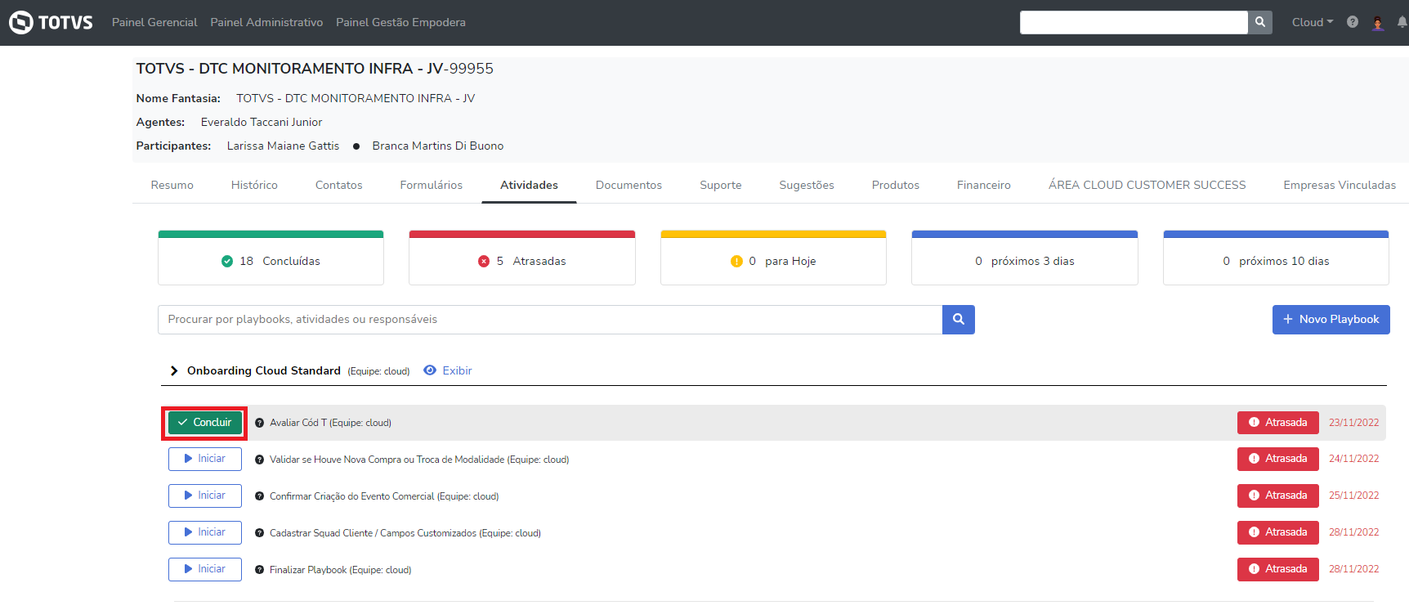Open Painel Gestão Empodera in the navbar
The height and width of the screenshot is (610, 1409).
point(400,22)
